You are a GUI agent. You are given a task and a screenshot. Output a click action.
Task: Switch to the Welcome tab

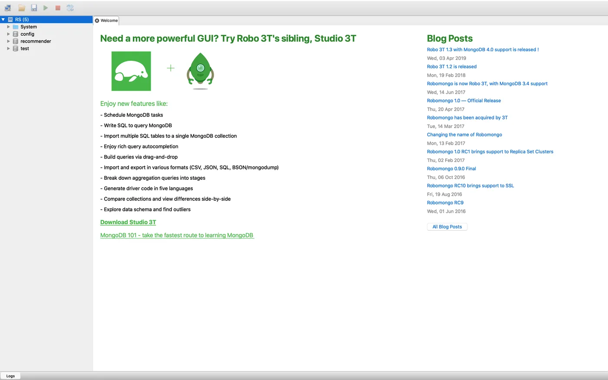pos(106,20)
